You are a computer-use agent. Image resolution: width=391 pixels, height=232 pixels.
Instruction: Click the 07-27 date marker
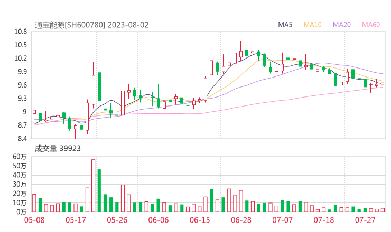pyautogui.click(x=365, y=220)
